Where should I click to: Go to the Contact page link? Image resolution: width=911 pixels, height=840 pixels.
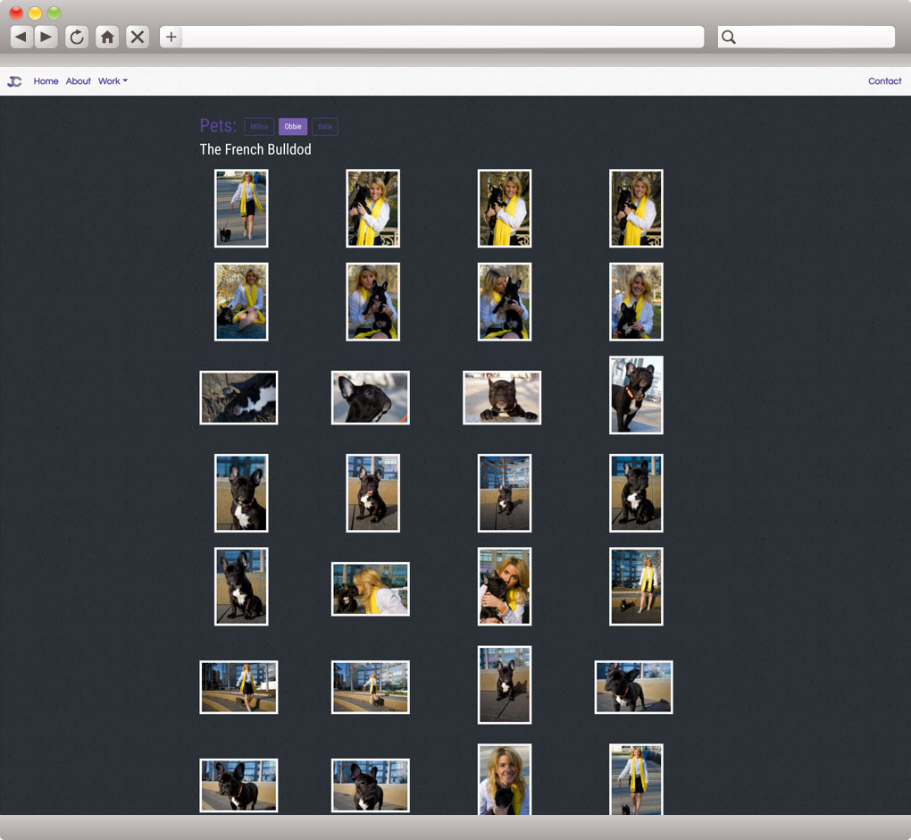[884, 81]
